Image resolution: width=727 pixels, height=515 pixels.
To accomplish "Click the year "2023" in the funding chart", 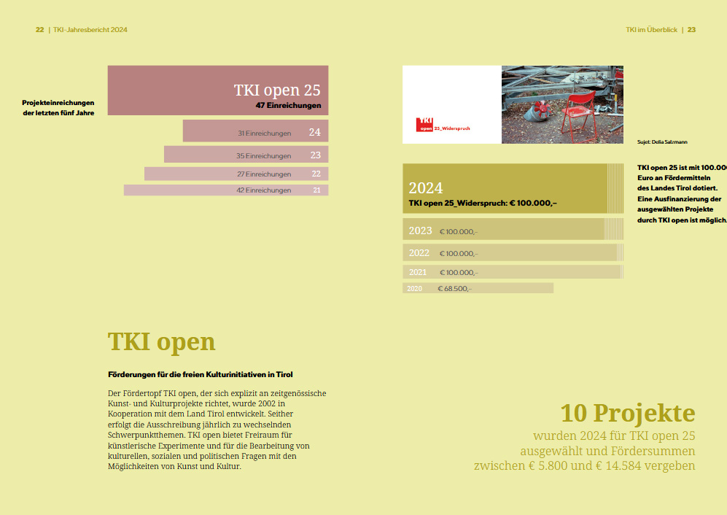I will pyautogui.click(x=420, y=231).
